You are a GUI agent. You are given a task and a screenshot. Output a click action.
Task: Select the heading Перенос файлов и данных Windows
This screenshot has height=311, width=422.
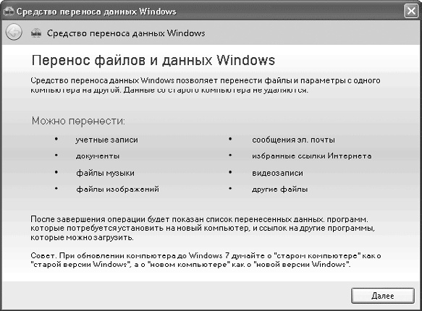point(153,60)
